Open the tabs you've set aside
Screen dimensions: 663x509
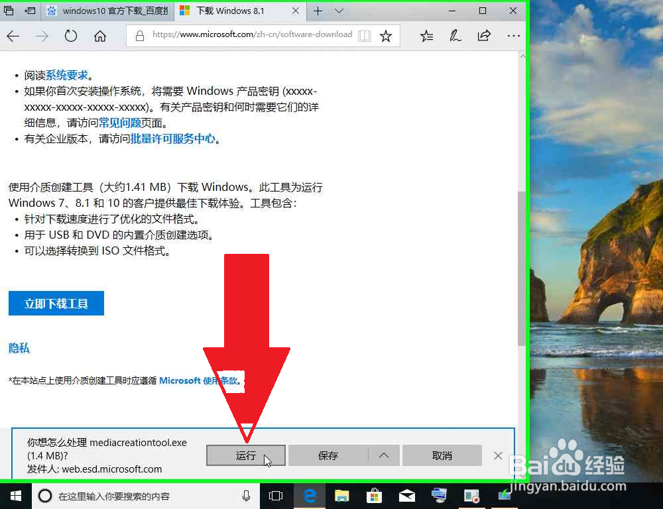tap(9, 11)
